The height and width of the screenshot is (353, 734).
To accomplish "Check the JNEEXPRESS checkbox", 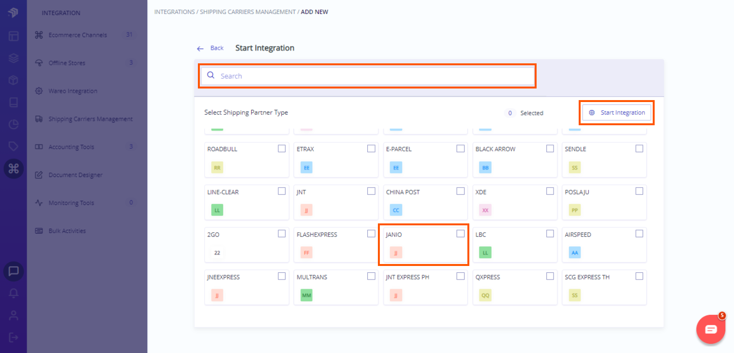I will coord(282,276).
